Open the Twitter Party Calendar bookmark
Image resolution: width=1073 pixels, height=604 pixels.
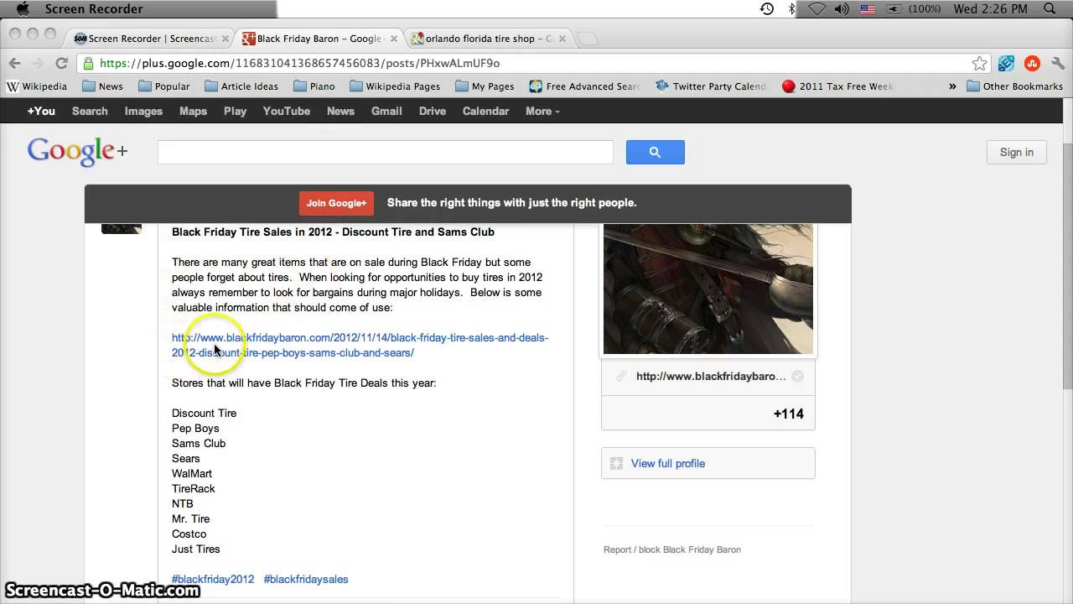coord(711,86)
